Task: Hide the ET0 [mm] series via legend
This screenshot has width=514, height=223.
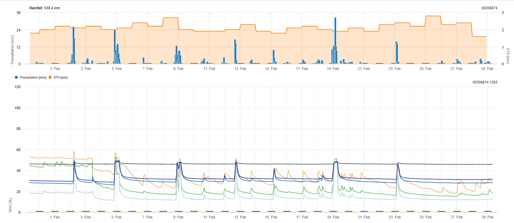Action: [x=61, y=77]
